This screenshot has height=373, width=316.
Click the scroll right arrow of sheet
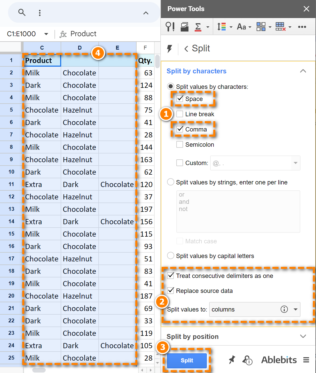151,370
